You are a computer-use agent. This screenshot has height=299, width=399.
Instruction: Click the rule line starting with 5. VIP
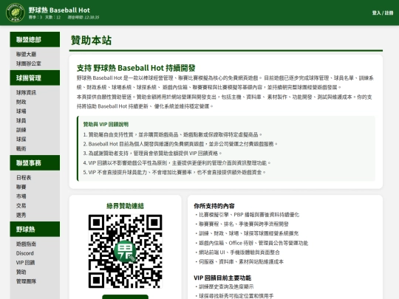174,172
